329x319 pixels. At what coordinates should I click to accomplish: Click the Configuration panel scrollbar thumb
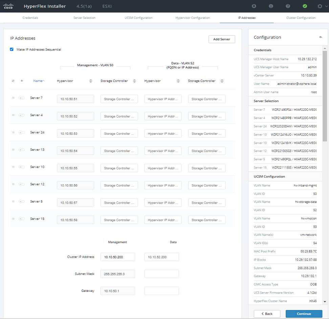(325, 96)
